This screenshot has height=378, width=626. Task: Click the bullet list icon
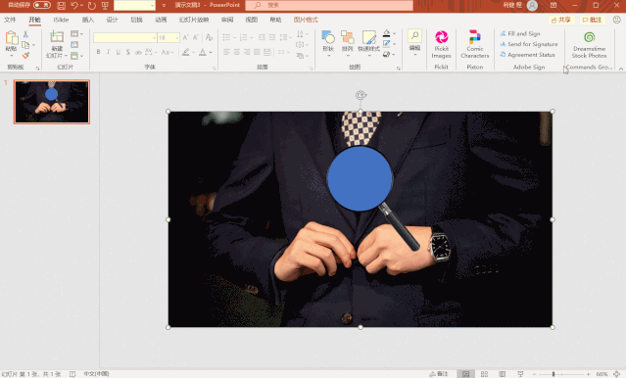[x=226, y=37]
